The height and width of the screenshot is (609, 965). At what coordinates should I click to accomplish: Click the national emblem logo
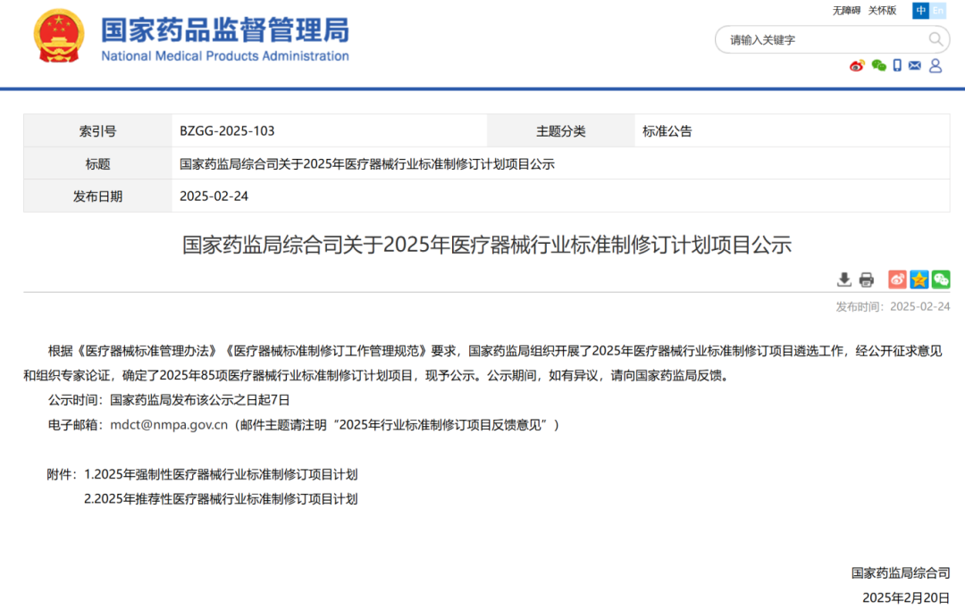coord(58,36)
